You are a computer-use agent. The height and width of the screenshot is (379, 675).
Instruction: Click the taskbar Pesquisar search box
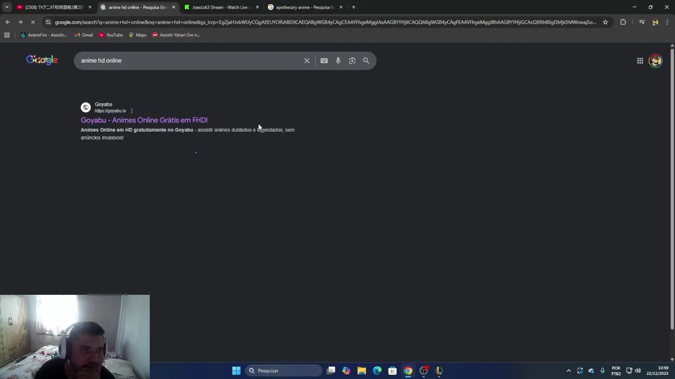[284, 371]
